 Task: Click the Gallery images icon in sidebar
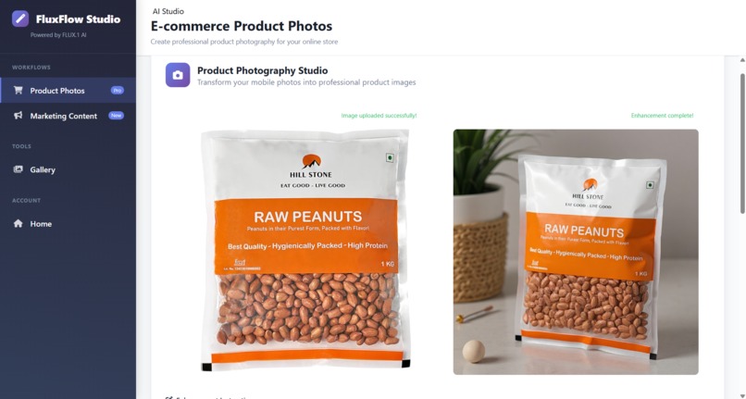click(x=19, y=169)
